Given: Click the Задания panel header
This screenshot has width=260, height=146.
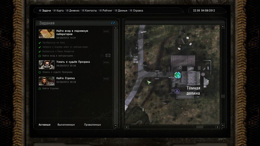Looking at the screenshot, I should click(77, 23).
